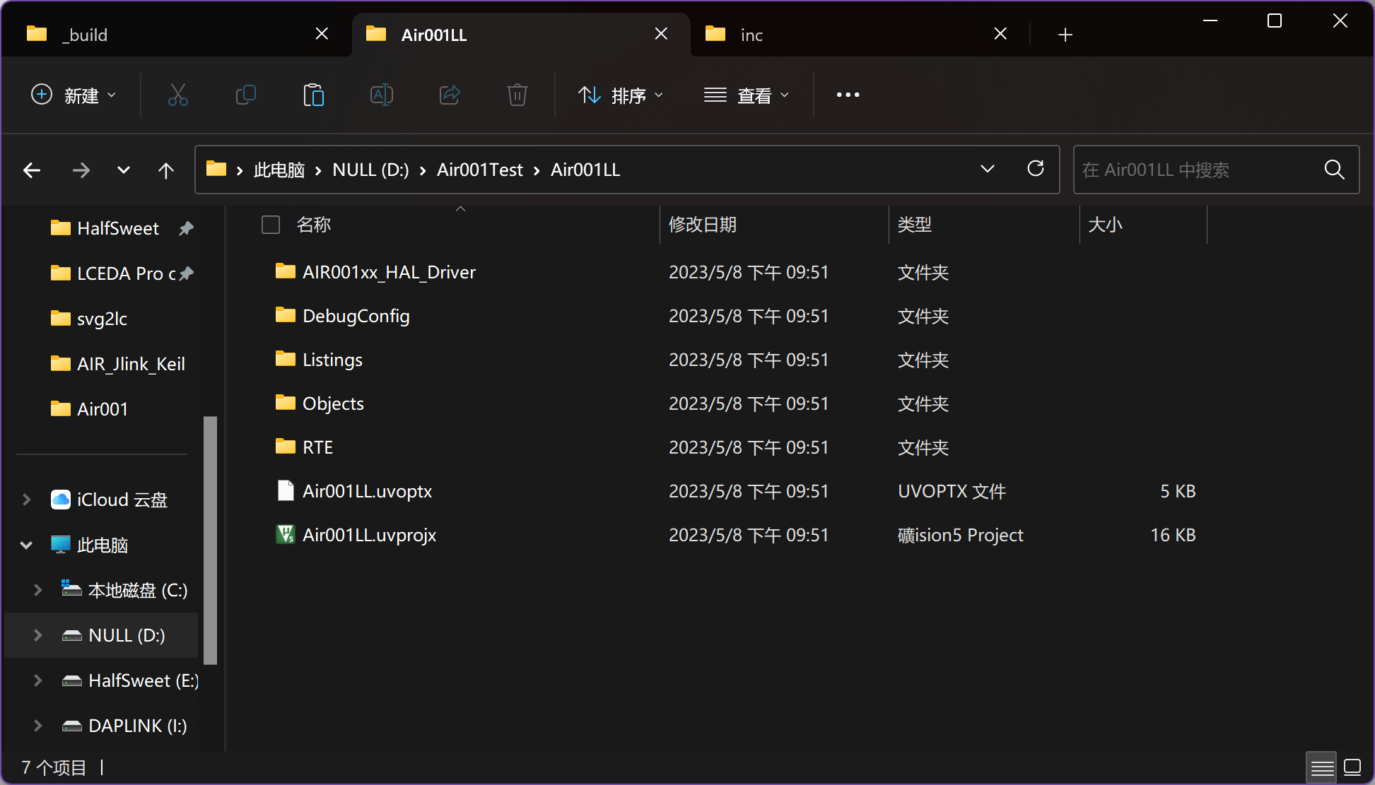Switch to the inc tab
Viewport: 1375px width, 785px height.
click(813, 35)
